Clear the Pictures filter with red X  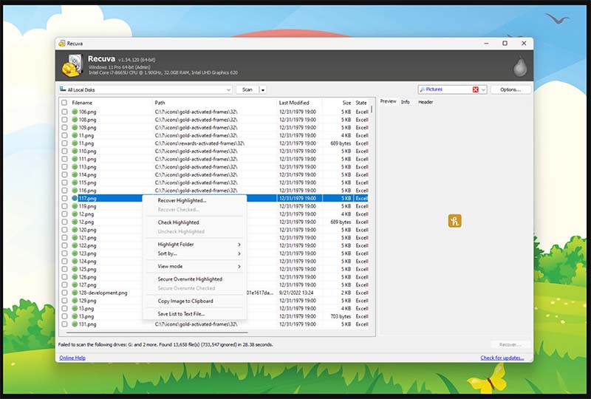[476, 89]
